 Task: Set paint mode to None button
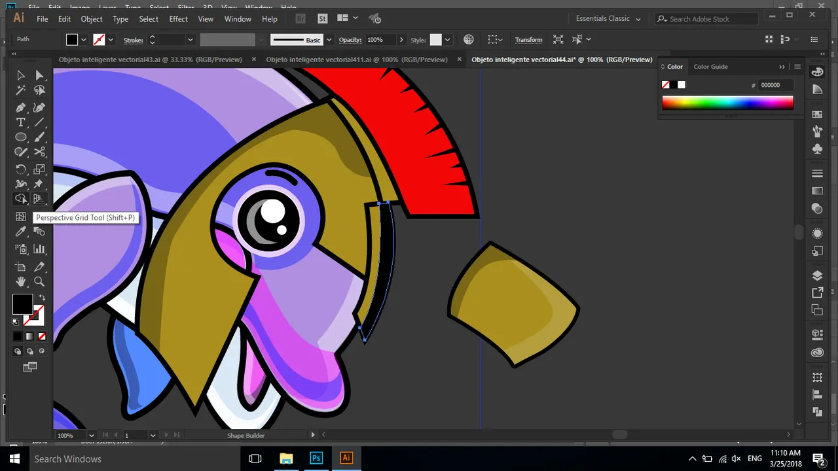tap(42, 336)
